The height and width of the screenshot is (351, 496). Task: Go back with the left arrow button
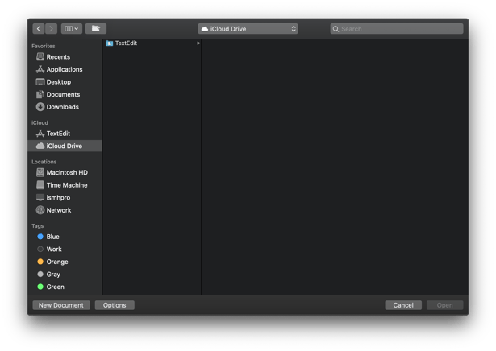(39, 29)
